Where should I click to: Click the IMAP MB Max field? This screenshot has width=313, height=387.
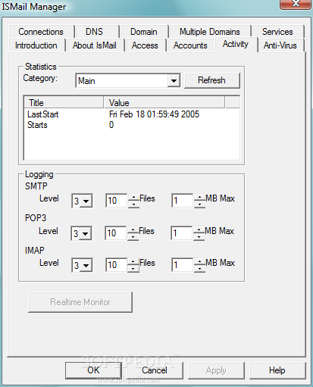(182, 265)
